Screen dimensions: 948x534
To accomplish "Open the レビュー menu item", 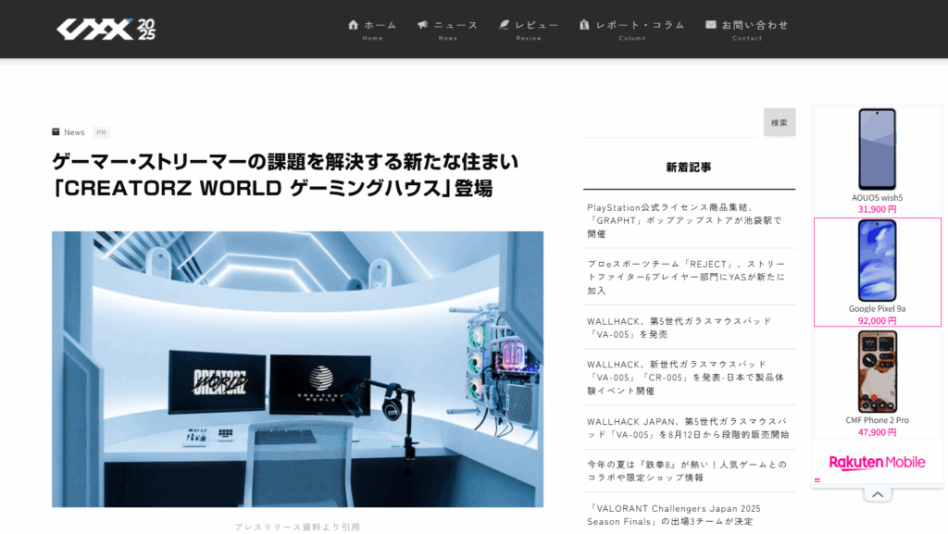I will [529, 30].
